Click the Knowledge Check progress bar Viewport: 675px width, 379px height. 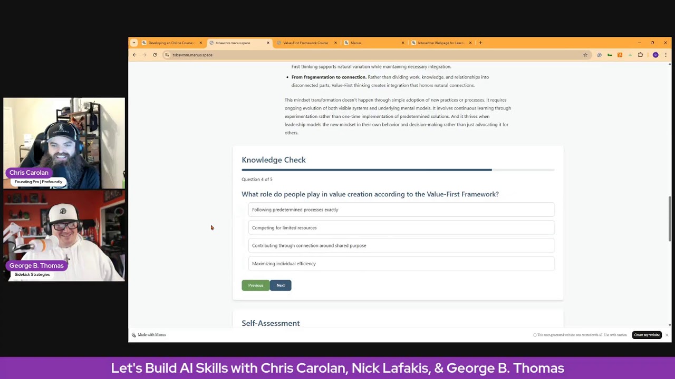click(x=398, y=169)
